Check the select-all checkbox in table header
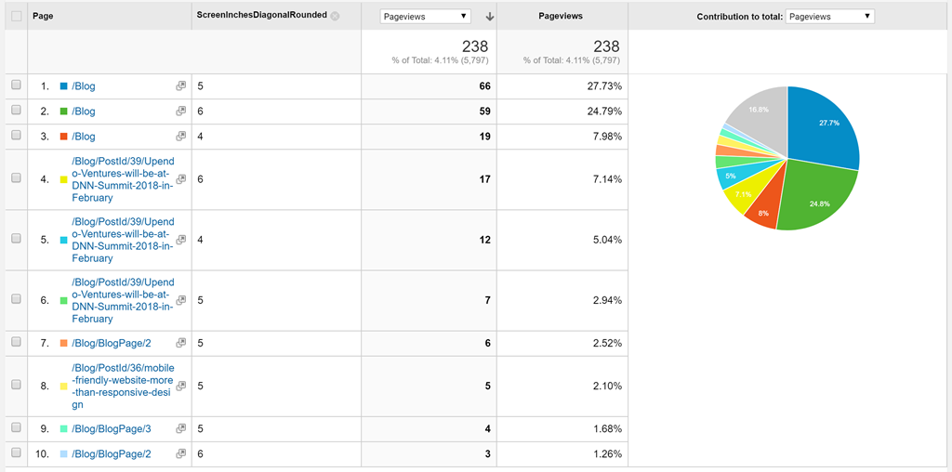Viewport: 952px width, 472px height. coord(17,17)
